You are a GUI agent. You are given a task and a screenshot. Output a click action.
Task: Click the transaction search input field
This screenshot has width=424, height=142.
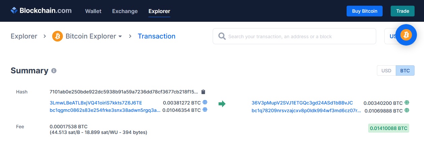tap(294, 36)
